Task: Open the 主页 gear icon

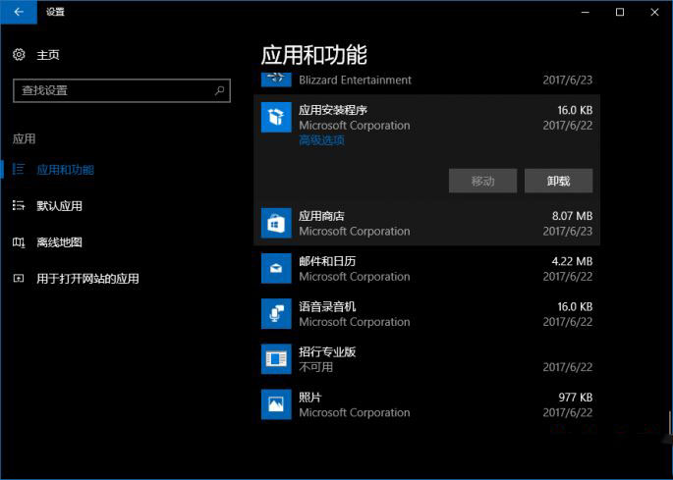Action: point(19,54)
